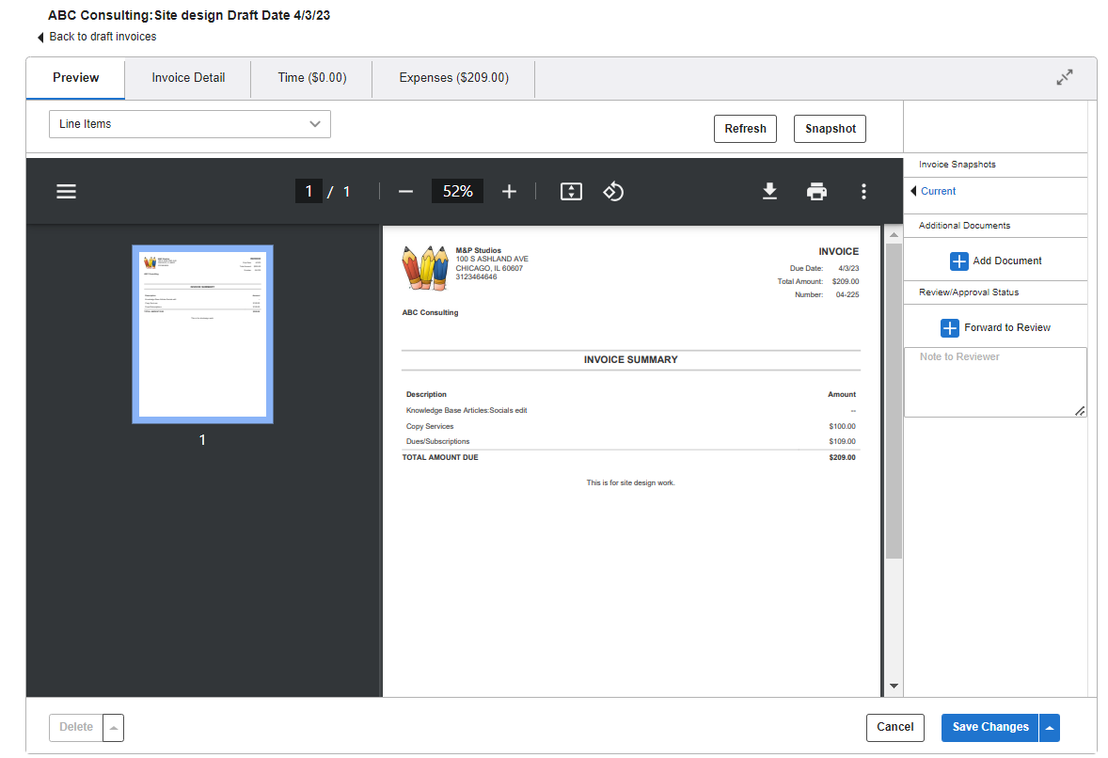Switch to the Invoice Detail tab
Screen dimensions: 1108x758
(188, 78)
